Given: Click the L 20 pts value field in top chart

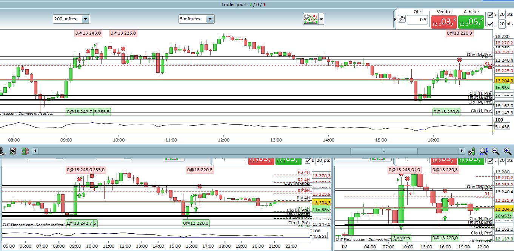Looking at the screenshot, I should coord(502,24).
